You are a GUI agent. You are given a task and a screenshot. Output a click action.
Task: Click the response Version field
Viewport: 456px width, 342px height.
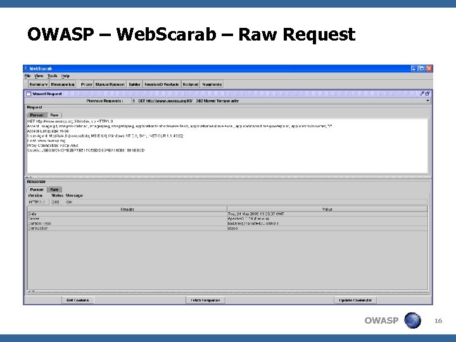tap(39, 202)
